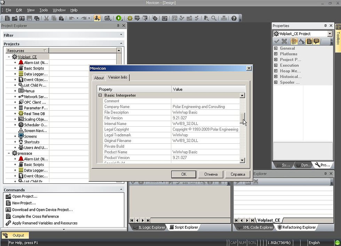Collapse the Basic Interpreter group
341x246 pixels.
click(100, 95)
